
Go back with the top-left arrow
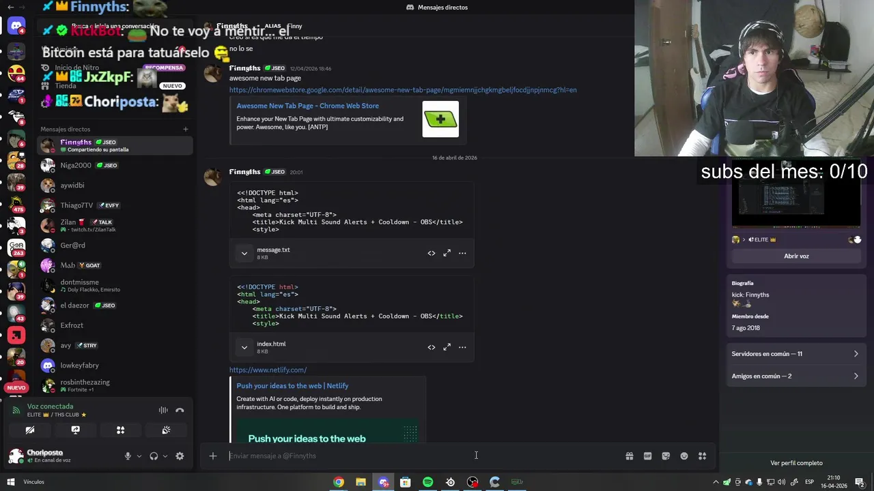[x=10, y=7]
